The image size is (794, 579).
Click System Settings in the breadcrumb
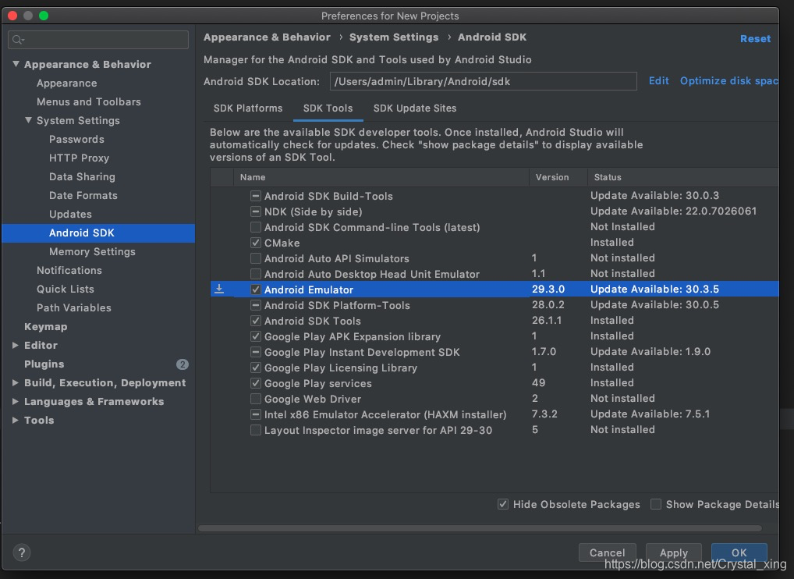coord(394,37)
